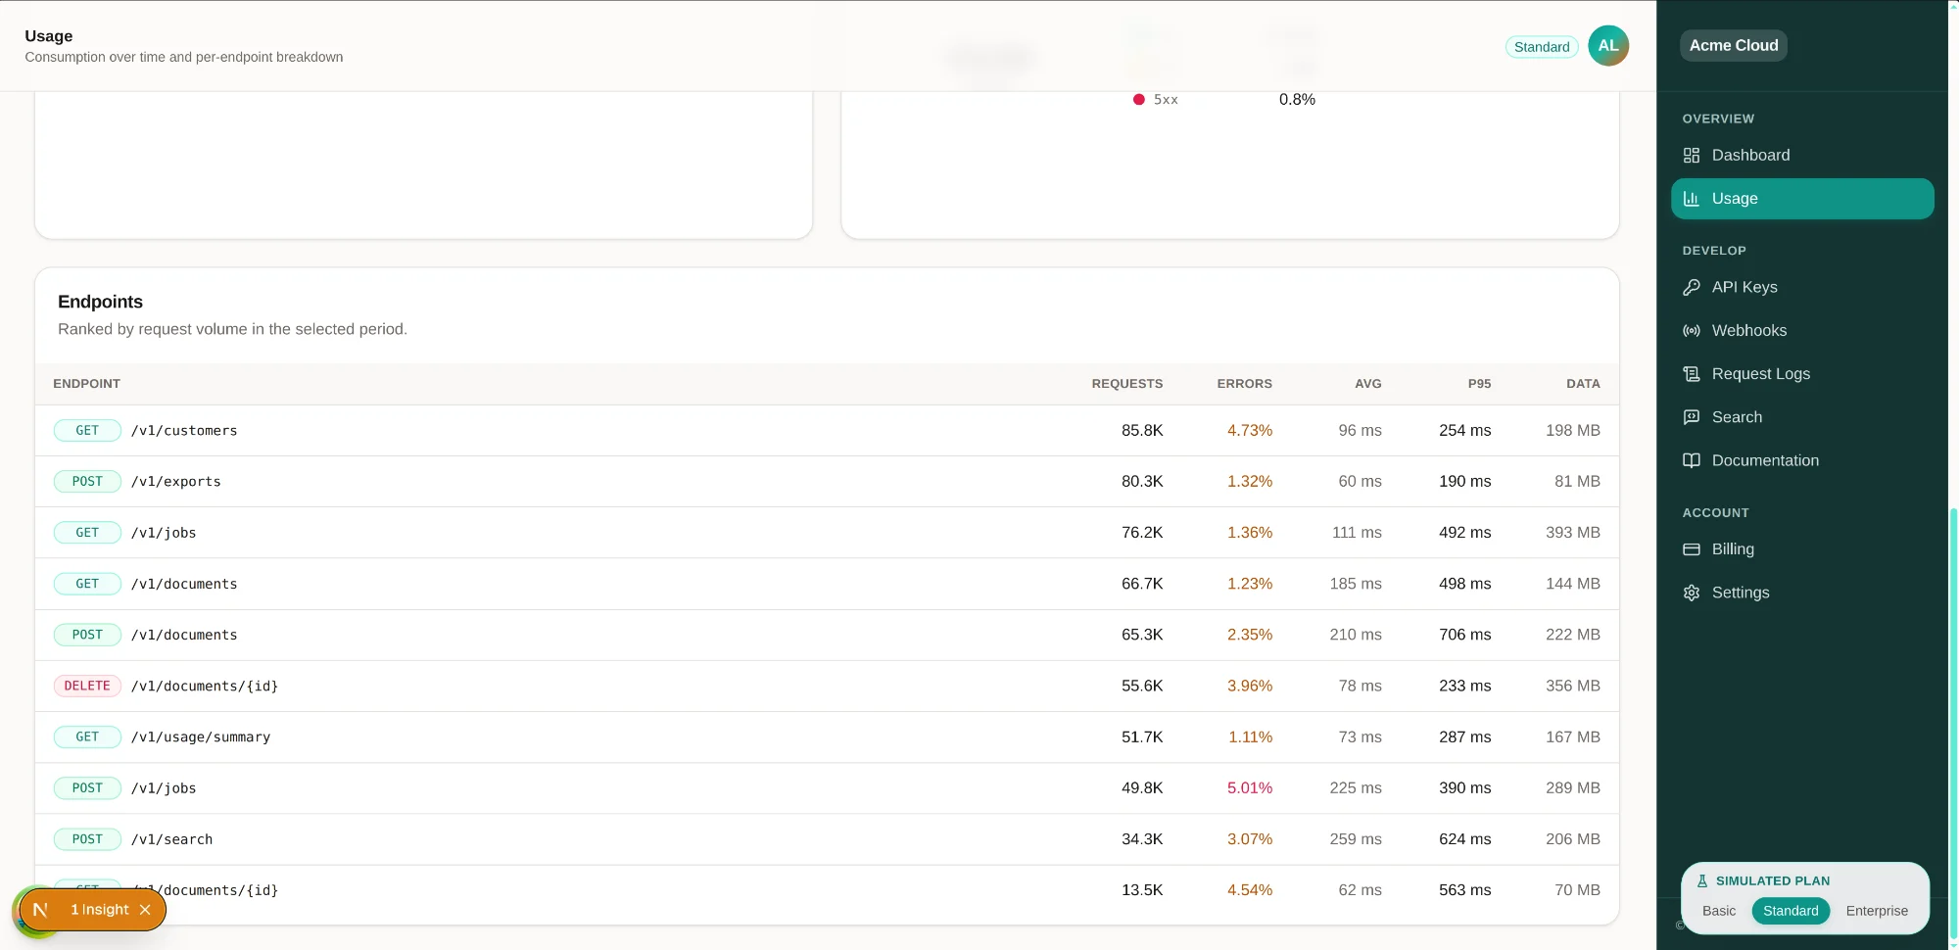
Task: Click the Usage bar chart icon
Action: [x=1692, y=198]
